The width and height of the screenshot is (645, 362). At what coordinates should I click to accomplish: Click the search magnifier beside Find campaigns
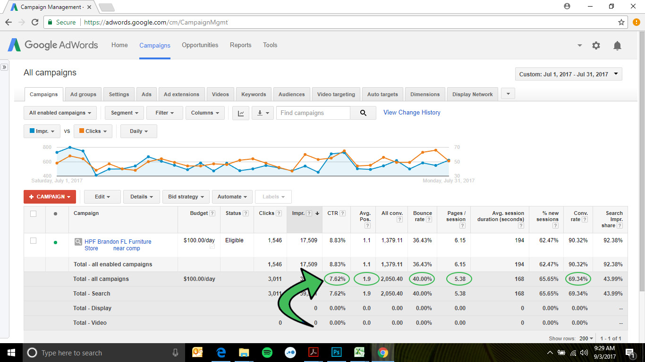click(363, 113)
